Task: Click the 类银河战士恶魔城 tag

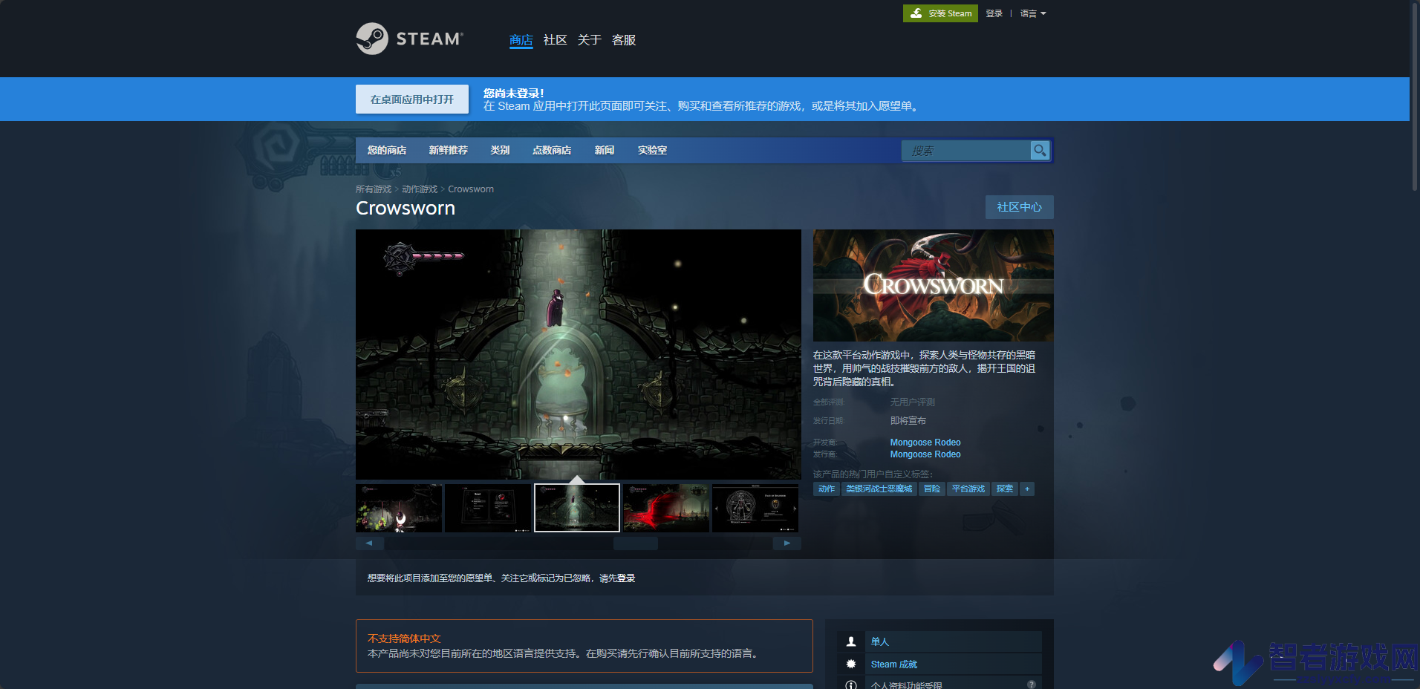Action: 879,489
